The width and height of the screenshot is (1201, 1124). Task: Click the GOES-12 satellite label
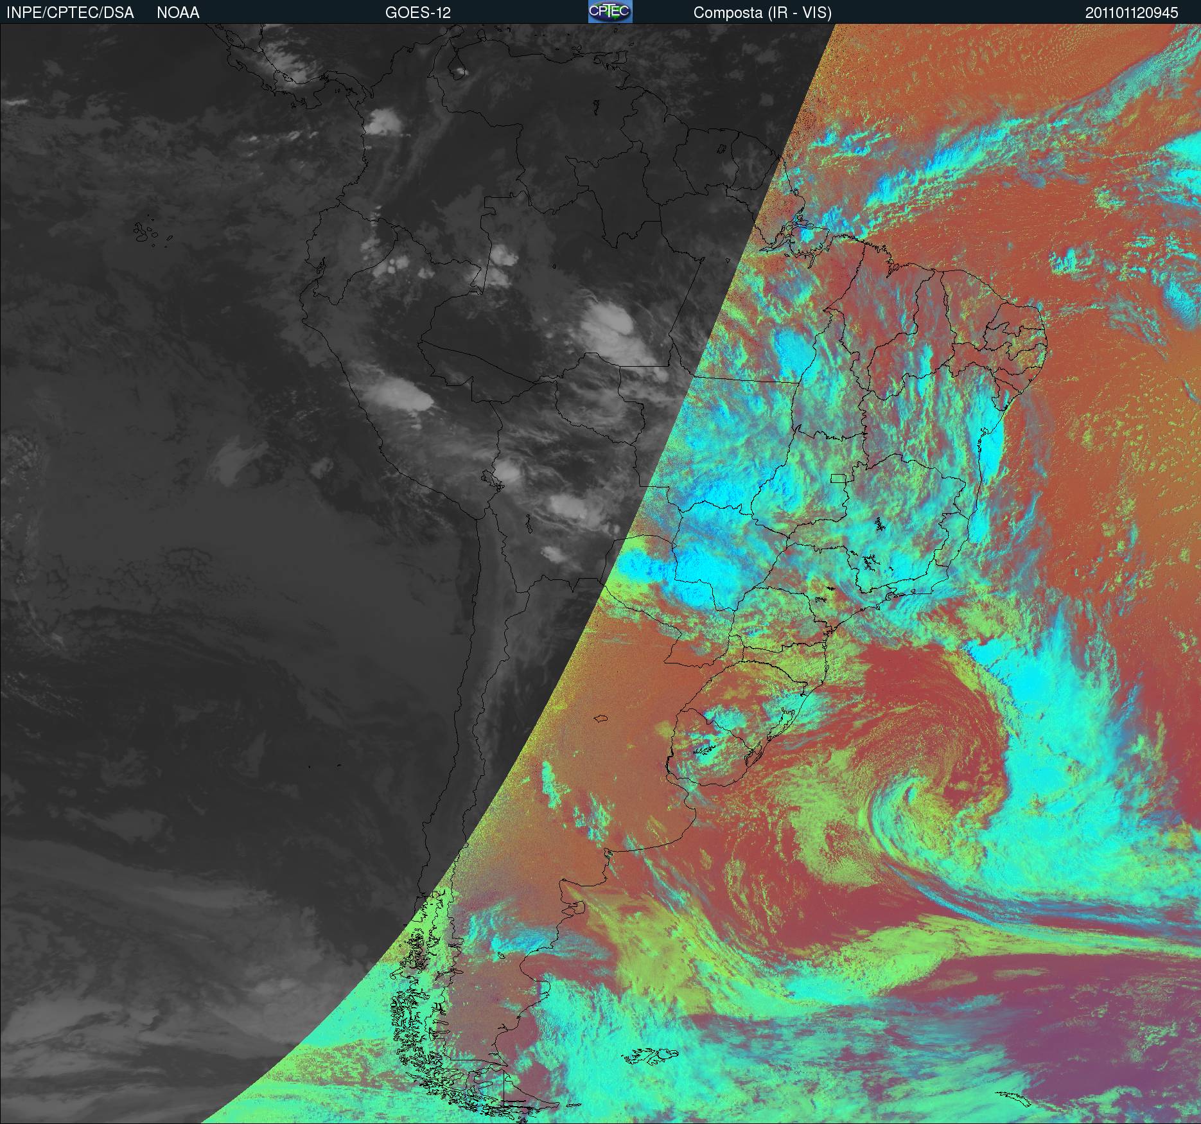tap(417, 13)
